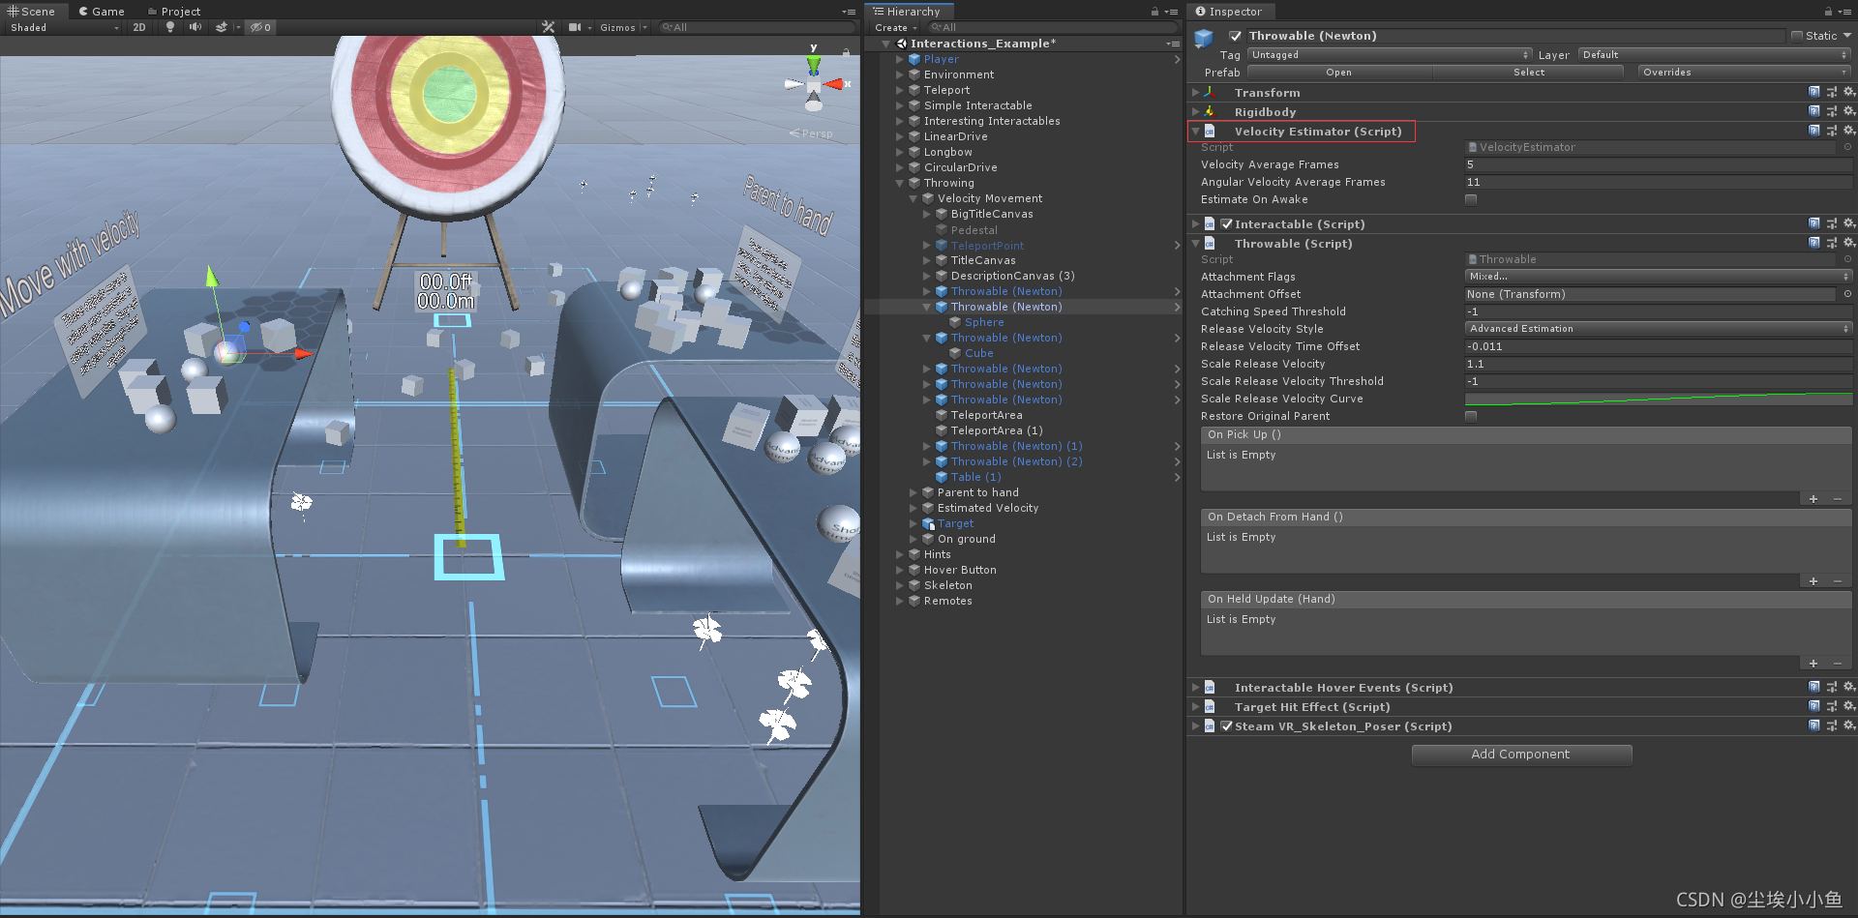The height and width of the screenshot is (918, 1858).
Task: Open object picker for Attachment Offset
Action: pyautogui.click(x=1847, y=294)
